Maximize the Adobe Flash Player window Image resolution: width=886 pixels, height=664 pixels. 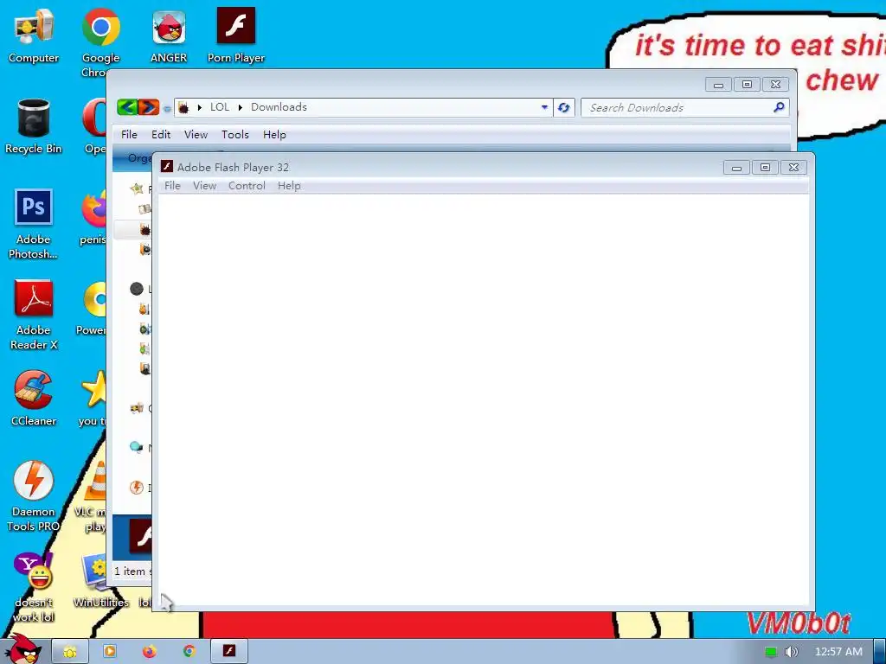tap(765, 168)
